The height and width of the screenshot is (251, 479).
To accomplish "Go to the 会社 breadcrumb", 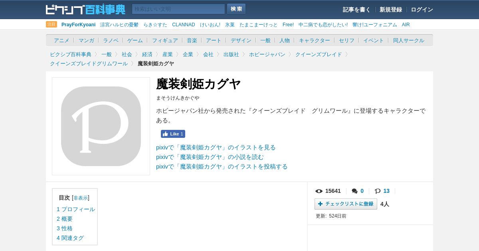I will pyautogui.click(x=208, y=54).
